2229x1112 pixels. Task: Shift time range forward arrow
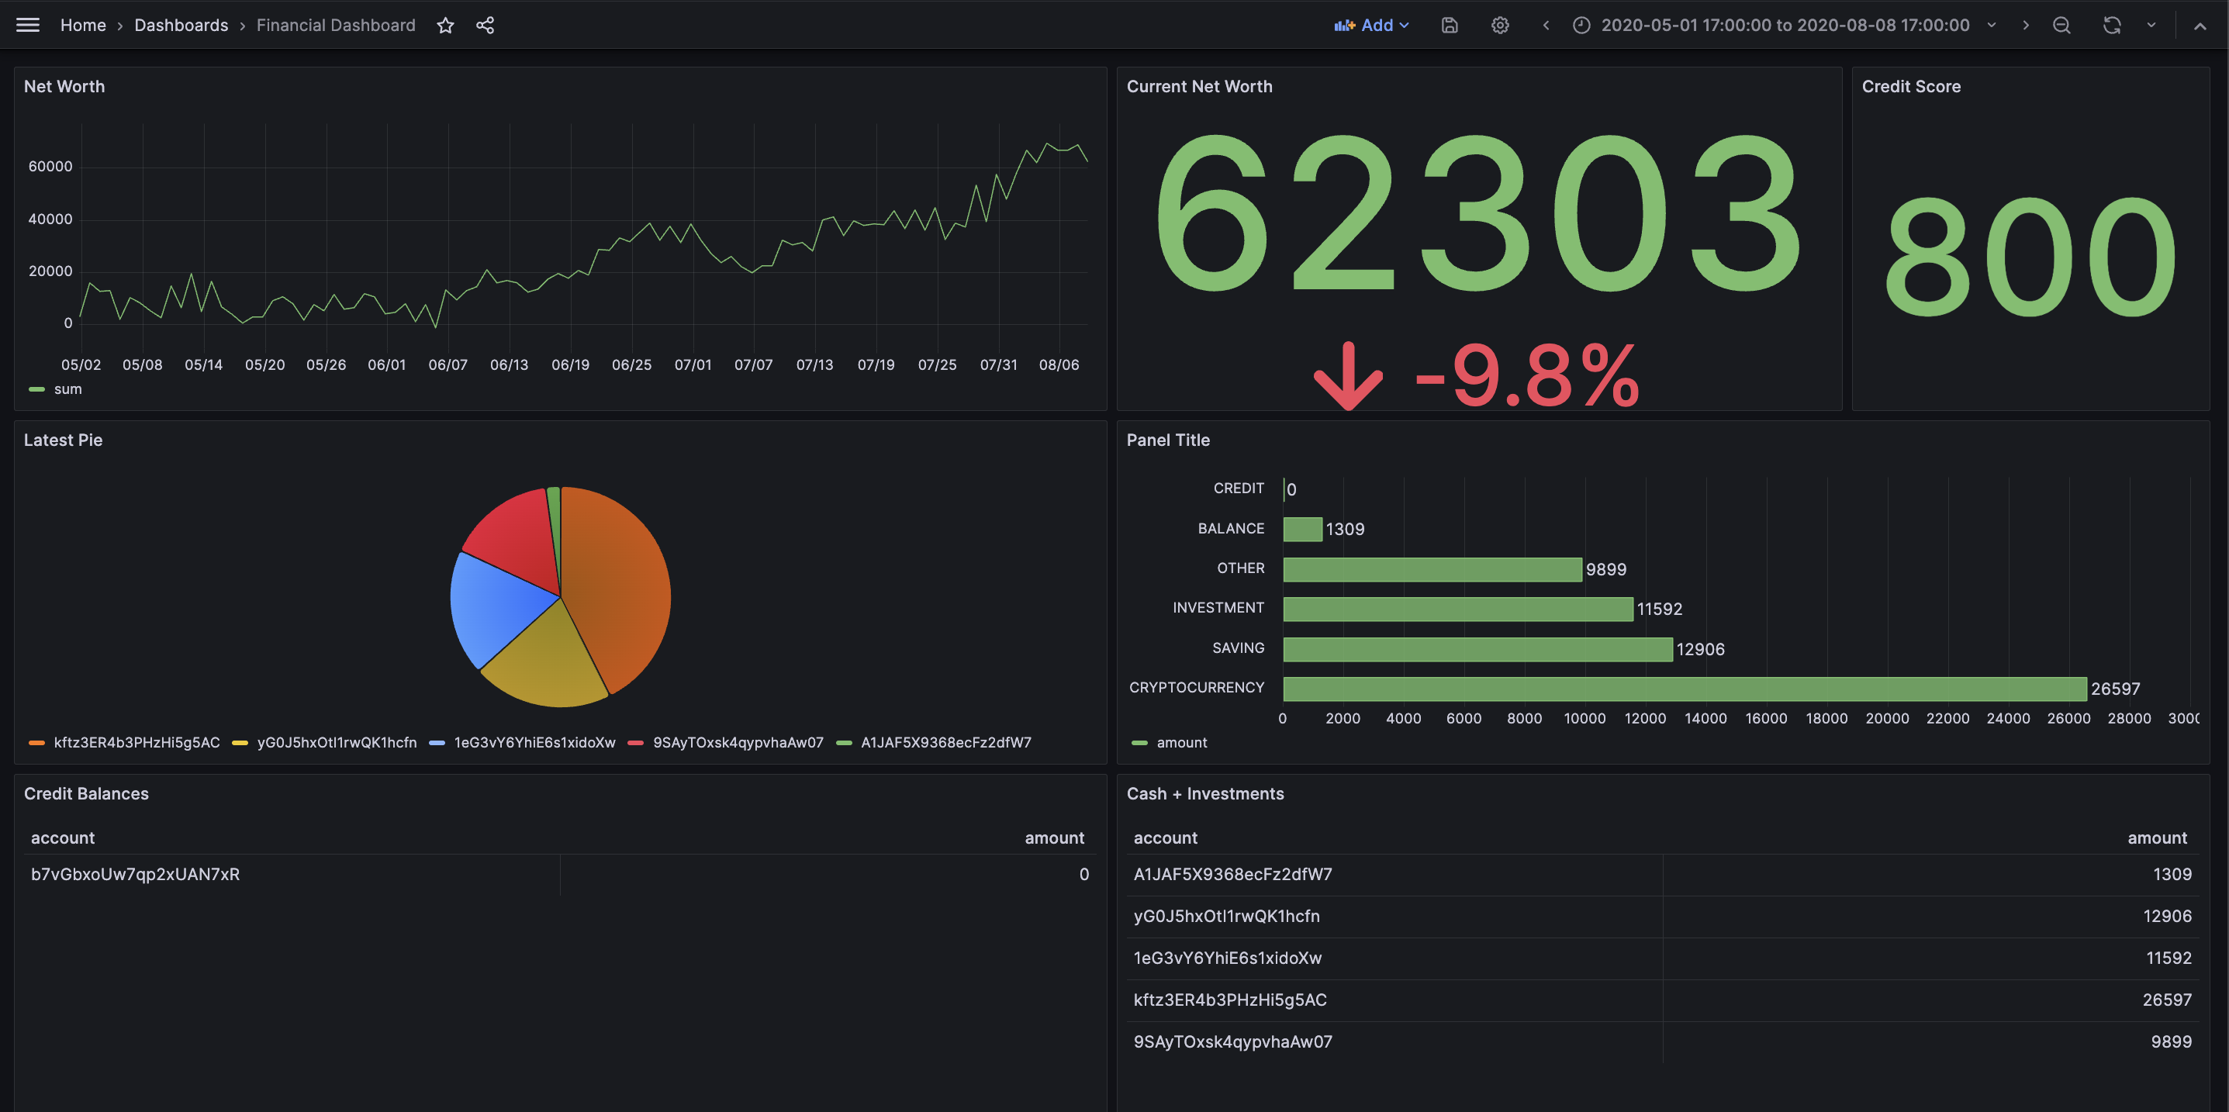[2025, 25]
